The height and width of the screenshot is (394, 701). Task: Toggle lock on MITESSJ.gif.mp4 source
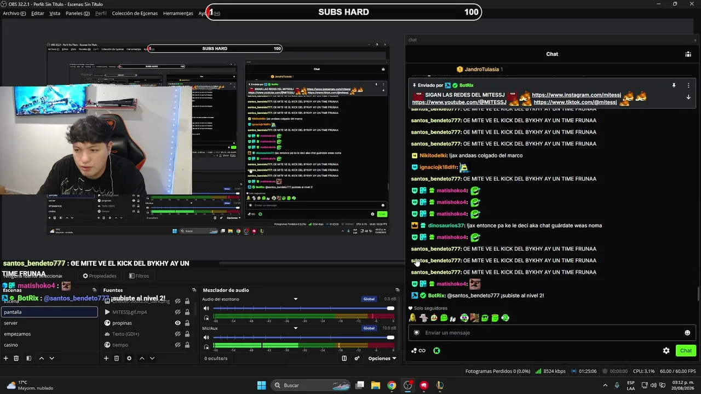[187, 312]
